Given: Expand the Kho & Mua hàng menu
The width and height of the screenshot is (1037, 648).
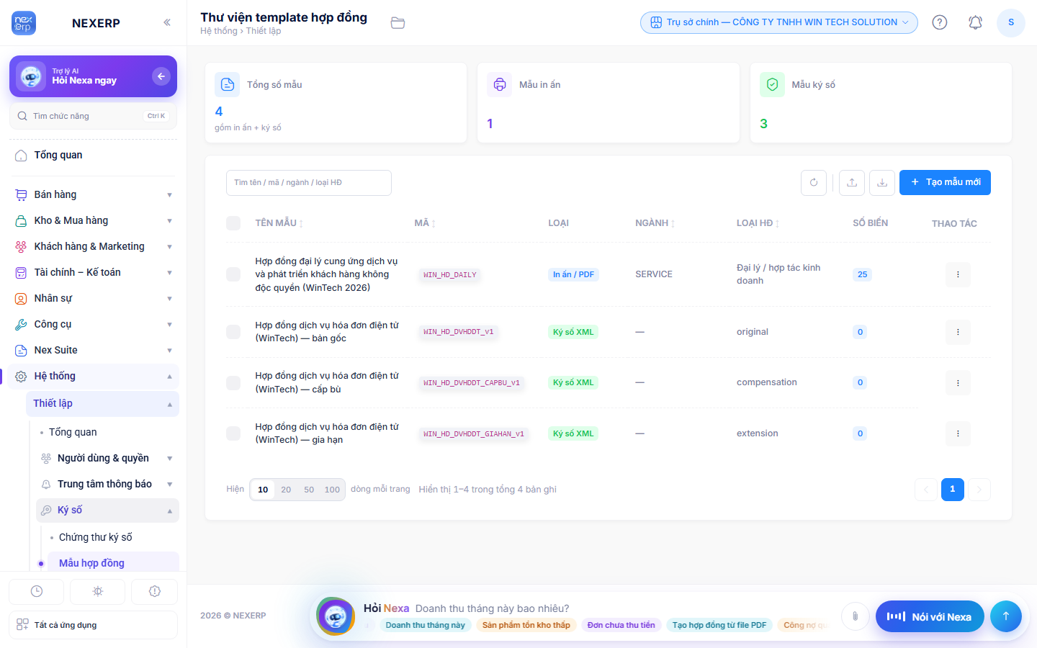Looking at the screenshot, I should pos(94,220).
